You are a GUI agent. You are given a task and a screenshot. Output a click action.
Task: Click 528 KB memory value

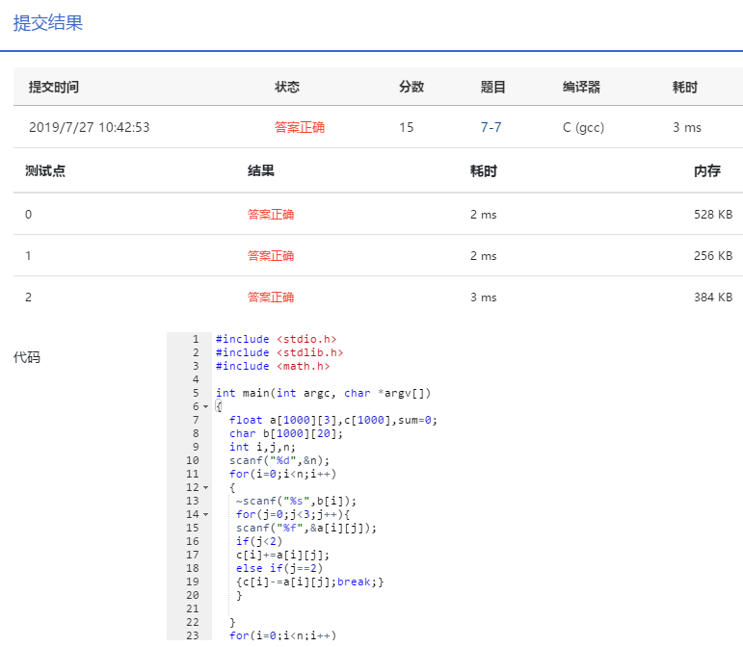(713, 215)
